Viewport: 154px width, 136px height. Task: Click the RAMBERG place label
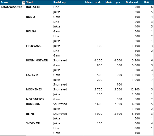pyautogui.click(x=33, y=104)
